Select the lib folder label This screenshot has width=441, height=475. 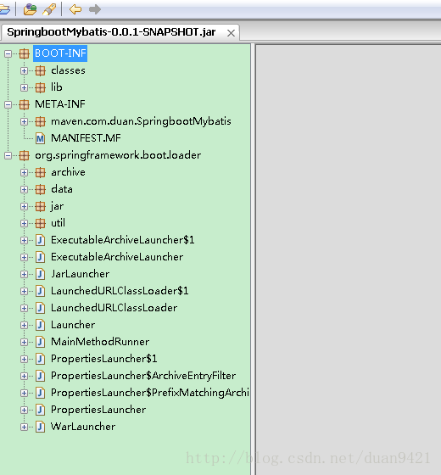point(56,87)
